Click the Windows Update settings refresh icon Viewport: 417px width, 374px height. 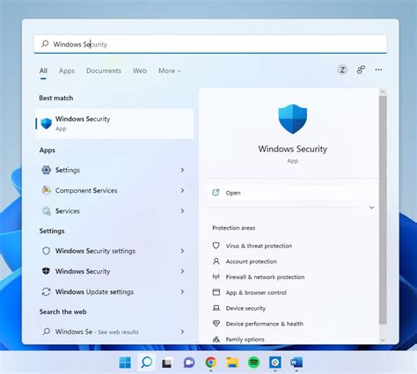tap(46, 291)
